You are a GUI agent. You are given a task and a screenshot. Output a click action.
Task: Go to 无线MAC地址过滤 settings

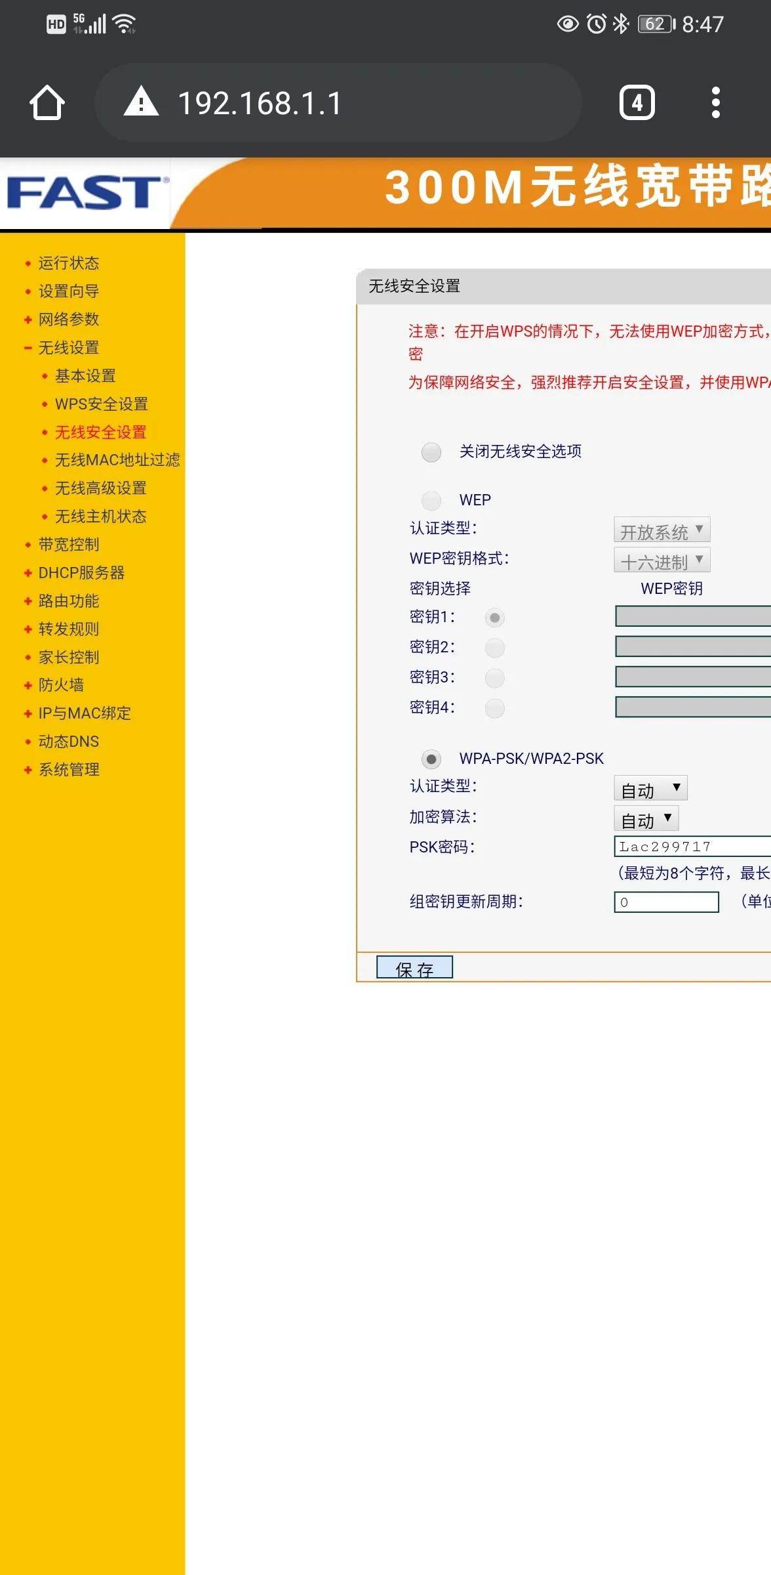click(x=117, y=460)
